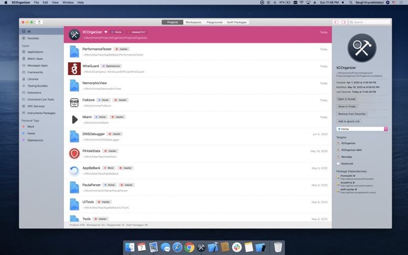Viewport: 408px width, 255px height.
Task: Toggle the left sidebar panel button
Action: coord(337,22)
